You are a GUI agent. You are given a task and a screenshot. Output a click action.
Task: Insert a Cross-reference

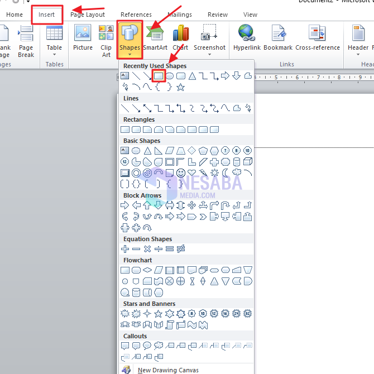click(x=318, y=38)
